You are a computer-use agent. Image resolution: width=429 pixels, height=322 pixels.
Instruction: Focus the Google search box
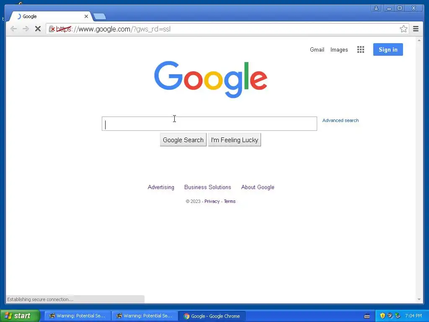[209, 124]
